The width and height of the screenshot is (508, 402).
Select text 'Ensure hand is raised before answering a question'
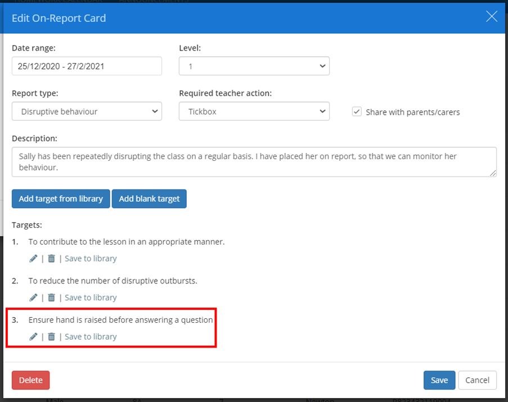click(x=120, y=320)
